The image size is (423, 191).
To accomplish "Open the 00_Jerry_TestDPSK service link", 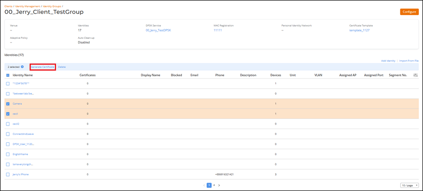I will click(x=157, y=30).
